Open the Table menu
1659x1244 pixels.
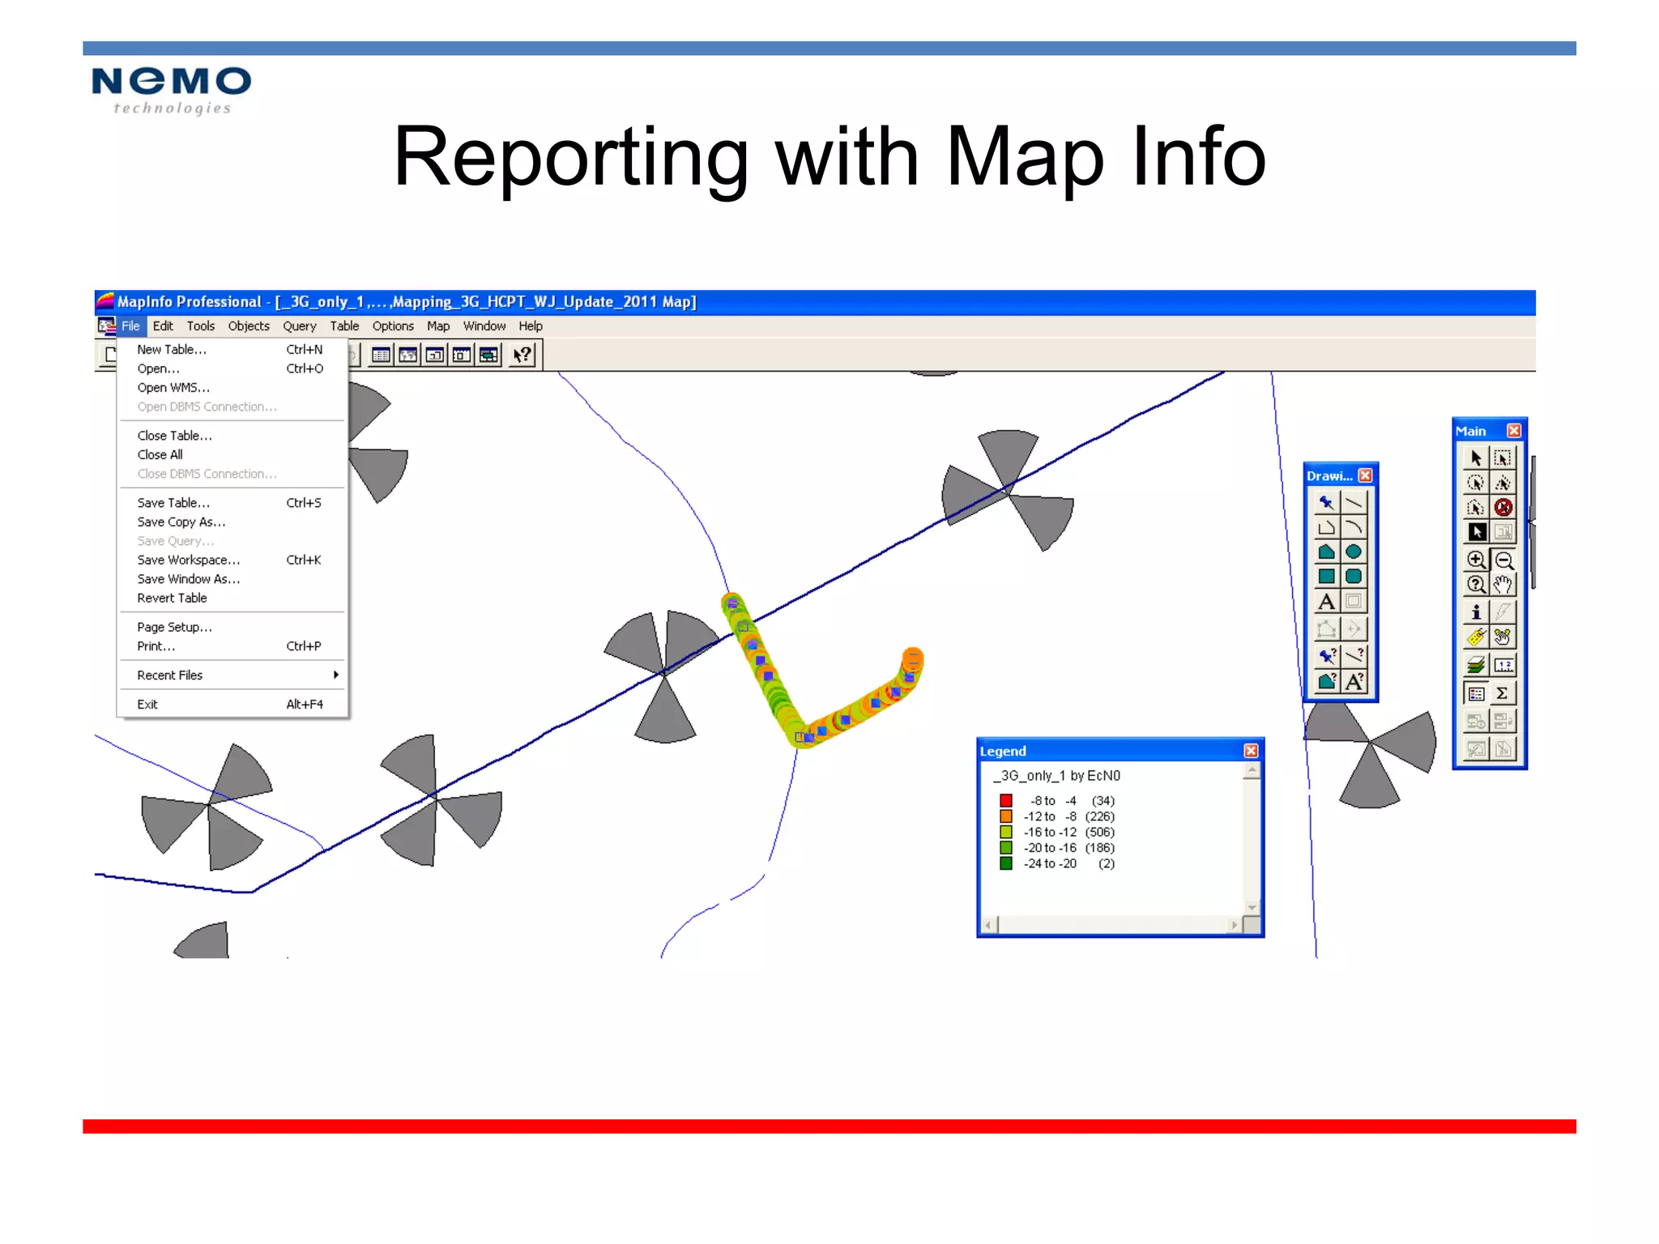coord(344,326)
